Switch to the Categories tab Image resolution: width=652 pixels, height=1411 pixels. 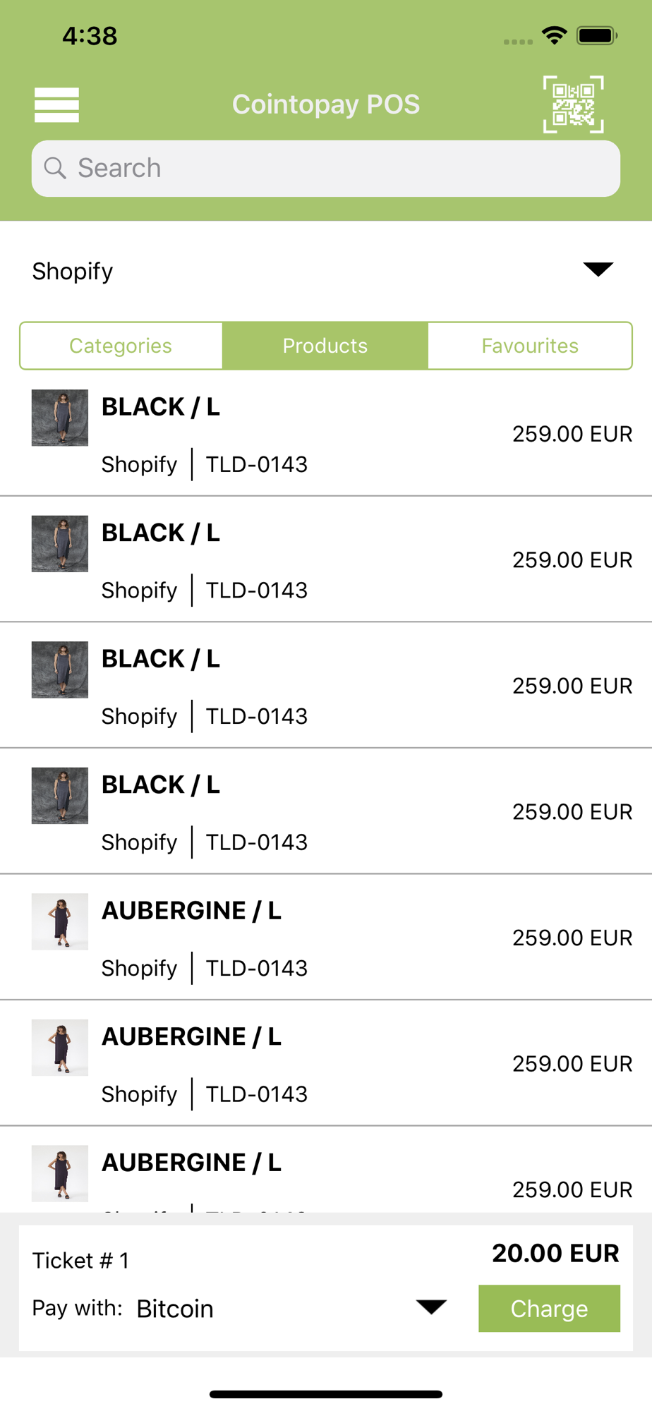click(121, 346)
